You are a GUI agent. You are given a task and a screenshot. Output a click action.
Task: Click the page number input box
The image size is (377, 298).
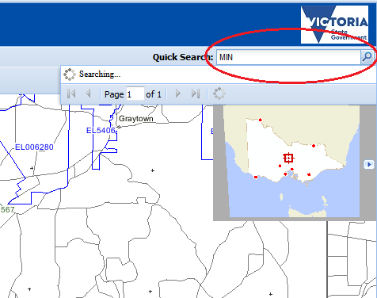[135, 94]
